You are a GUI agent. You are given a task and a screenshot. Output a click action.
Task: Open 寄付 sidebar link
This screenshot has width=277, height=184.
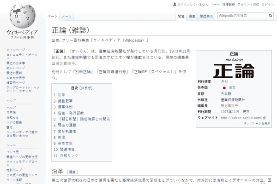click(x=9, y=127)
